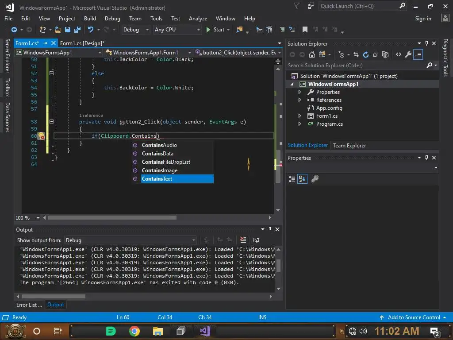The height and width of the screenshot is (340, 453).
Task: Collapse the else block on line 52
Action: click(x=51, y=73)
